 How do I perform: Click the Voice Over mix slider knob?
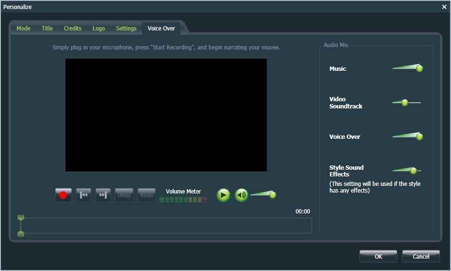pyautogui.click(x=420, y=136)
